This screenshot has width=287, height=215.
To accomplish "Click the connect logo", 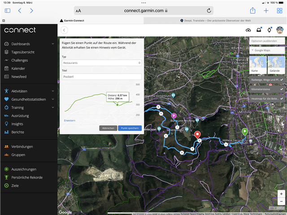I will pyautogui.click(x=20, y=30).
